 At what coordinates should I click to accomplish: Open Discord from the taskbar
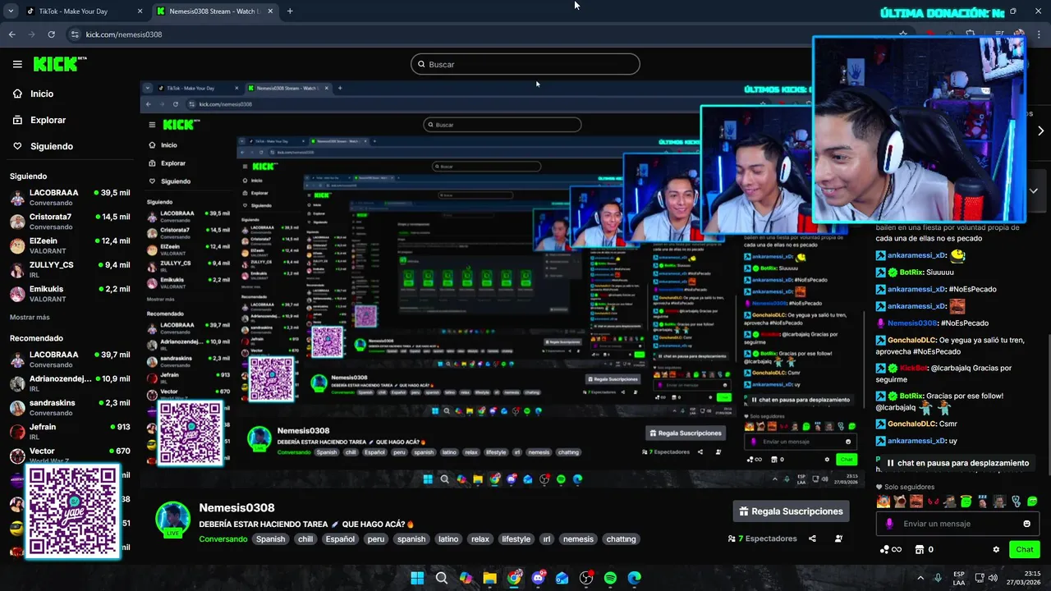coord(538,578)
